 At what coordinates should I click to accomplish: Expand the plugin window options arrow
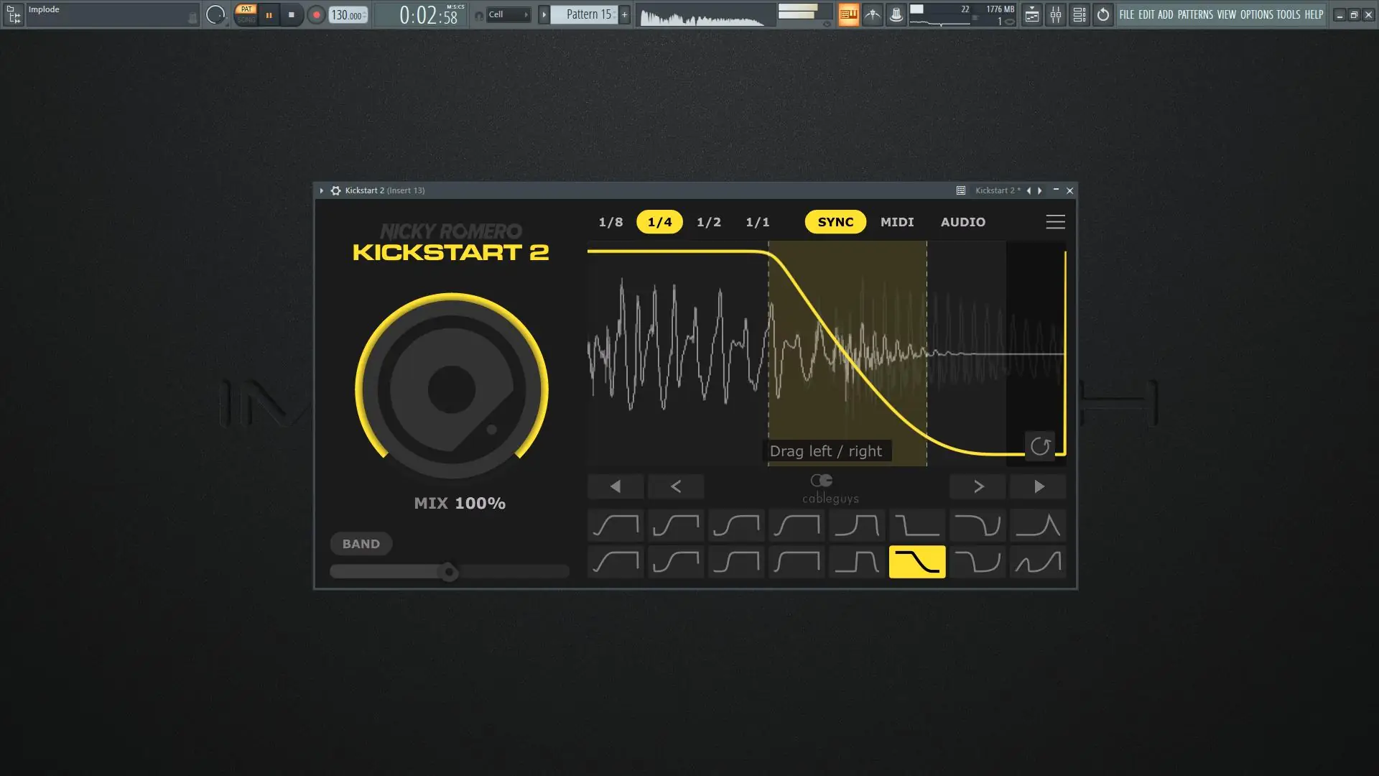pyautogui.click(x=321, y=190)
